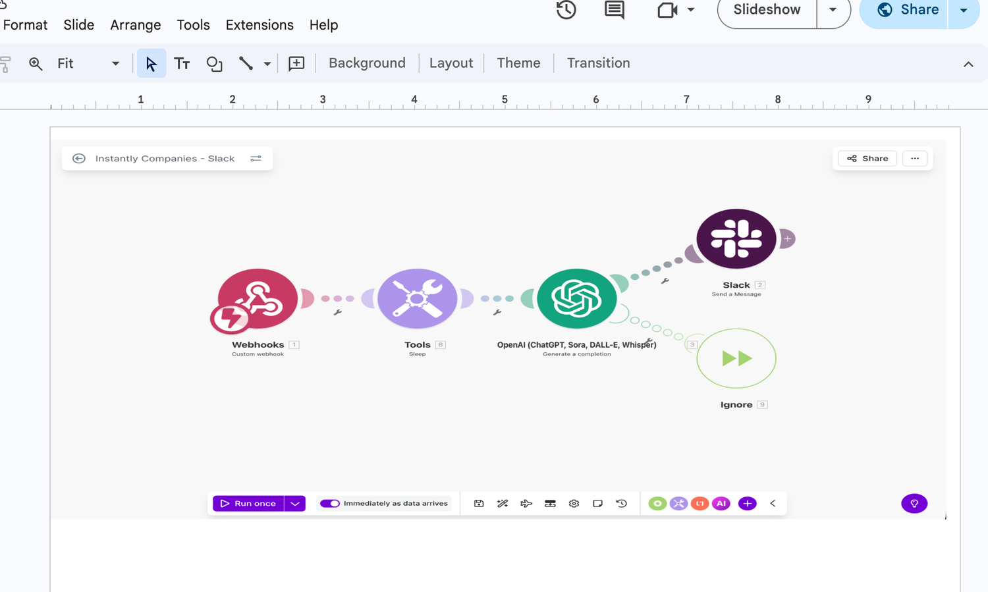Open the three-dots more options menu
Viewport: 988px width, 592px height.
pyautogui.click(x=915, y=159)
